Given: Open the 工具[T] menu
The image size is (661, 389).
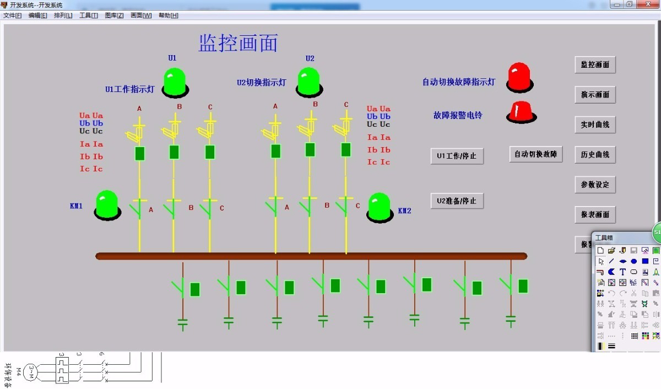Looking at the screenshot, I should 89,15.
